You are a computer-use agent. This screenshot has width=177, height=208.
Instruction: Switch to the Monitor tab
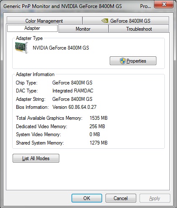coord(83,29)
